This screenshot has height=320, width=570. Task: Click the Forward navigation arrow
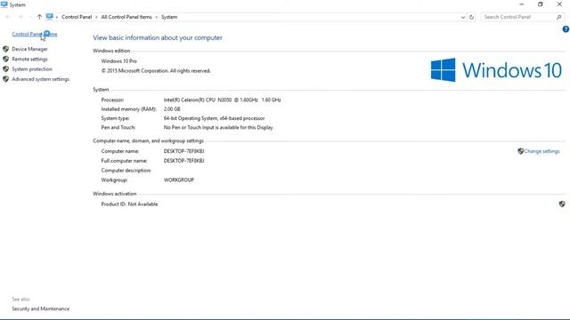[x=20, y=17]
